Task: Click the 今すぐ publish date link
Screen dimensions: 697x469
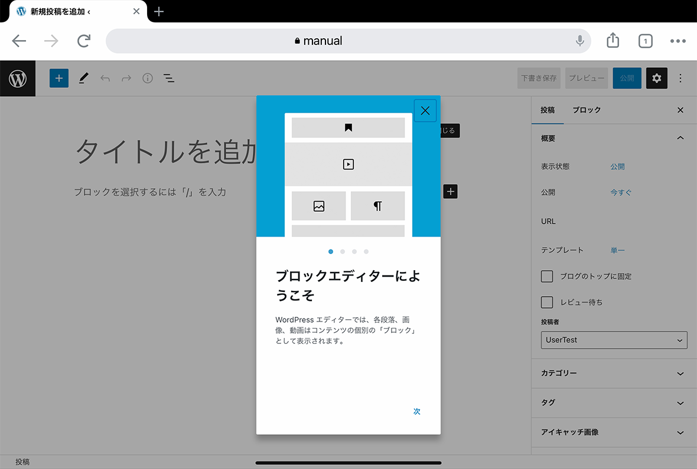Action: click(x=621, y=192)
